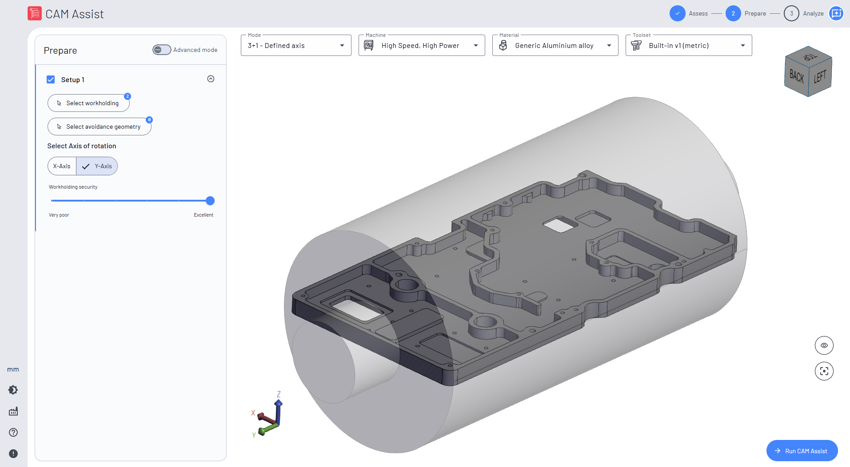Adjust the Workholding security slider handle
This screenshot has width=850, height=467.
point(210,201)
